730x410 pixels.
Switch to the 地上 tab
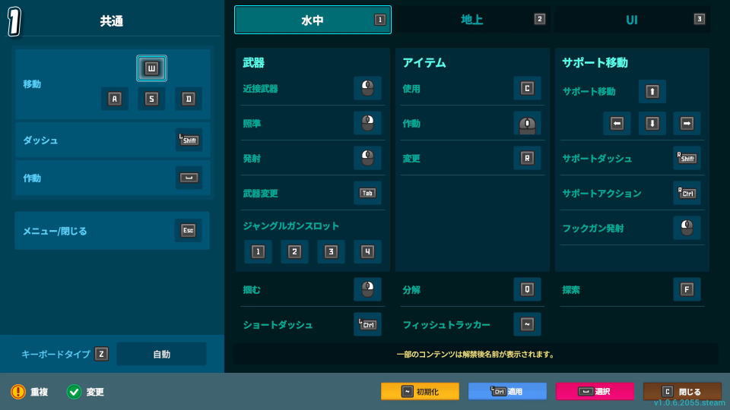pos(472,20)
